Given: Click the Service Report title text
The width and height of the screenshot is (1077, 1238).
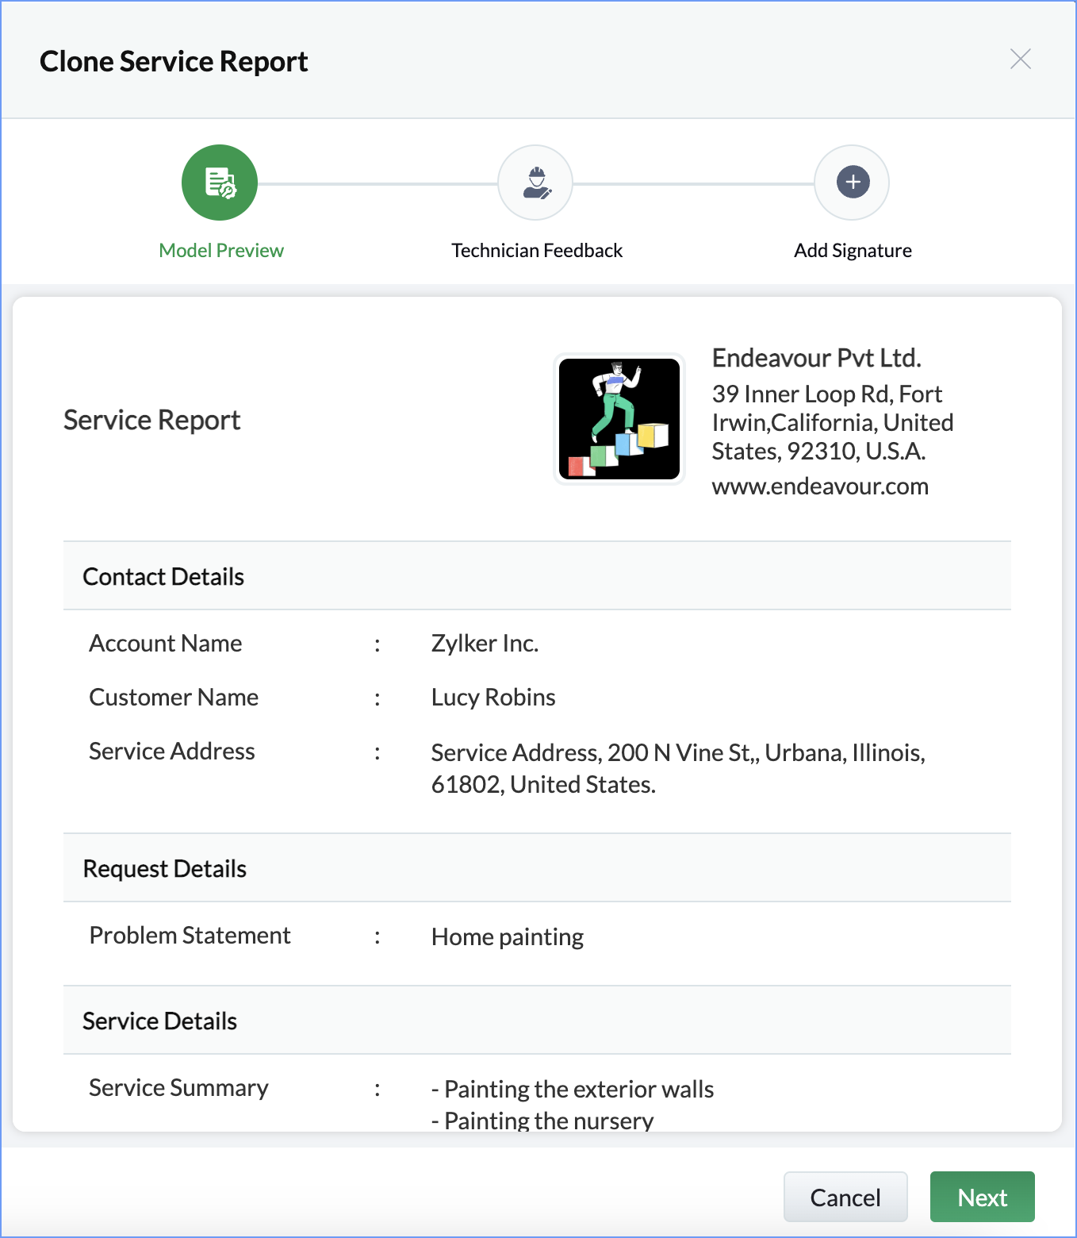Looking at the screenshot, I should point(151,420).
